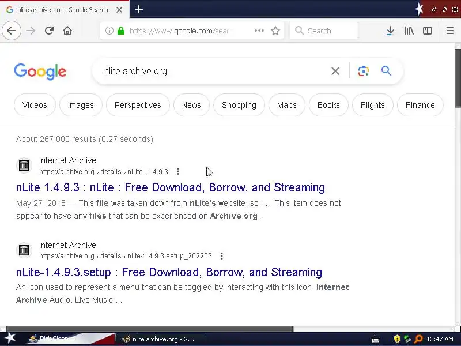
Task: Show site information icon in address bar
Action: pos(109,31)
